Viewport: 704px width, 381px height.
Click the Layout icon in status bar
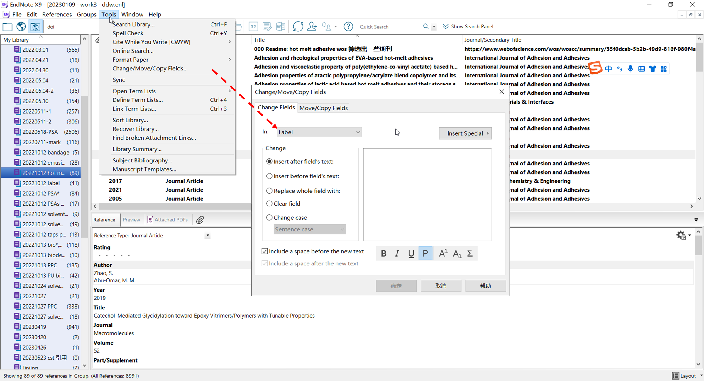click(676, 376)
